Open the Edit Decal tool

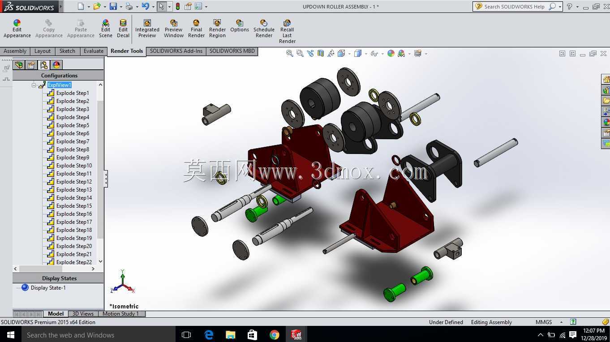coord(123,29)
